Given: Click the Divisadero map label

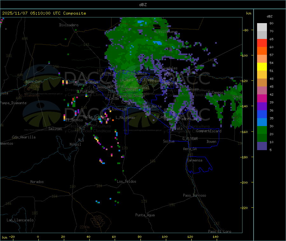Looking at the screenshot, I should (x=69, y=25).
